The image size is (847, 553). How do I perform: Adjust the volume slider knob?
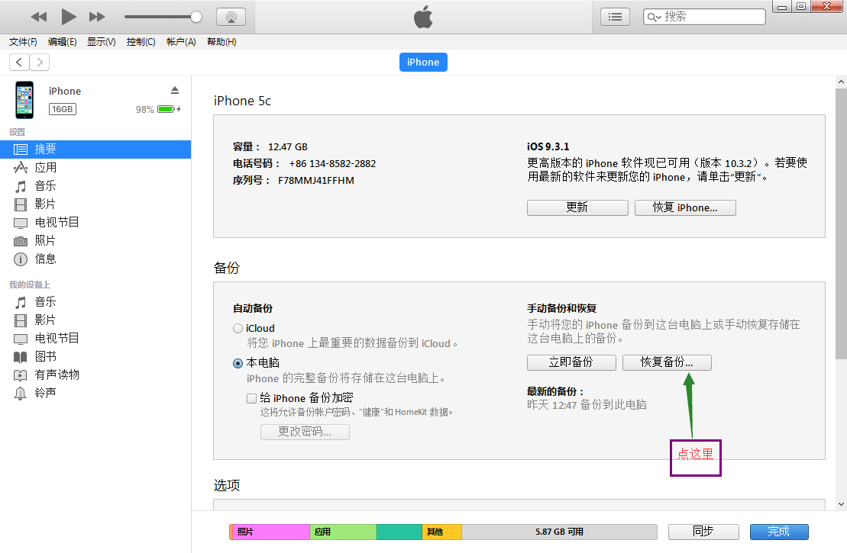point(196,17)
